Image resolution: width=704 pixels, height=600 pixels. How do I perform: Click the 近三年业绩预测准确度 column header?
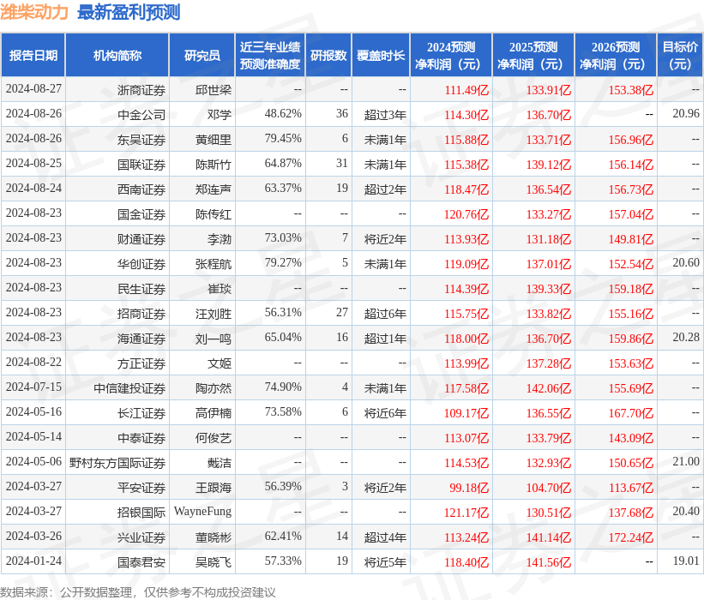[270, 55]
